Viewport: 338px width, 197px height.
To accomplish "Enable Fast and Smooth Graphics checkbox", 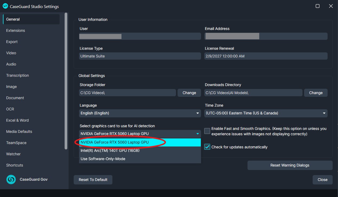I will [207, 131].
